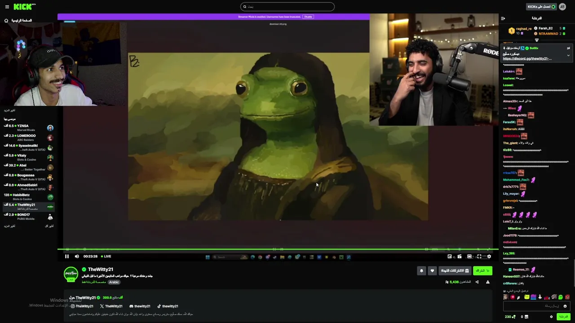
Task: Click the get KICKs button
Action: click(x=541, y=7)
